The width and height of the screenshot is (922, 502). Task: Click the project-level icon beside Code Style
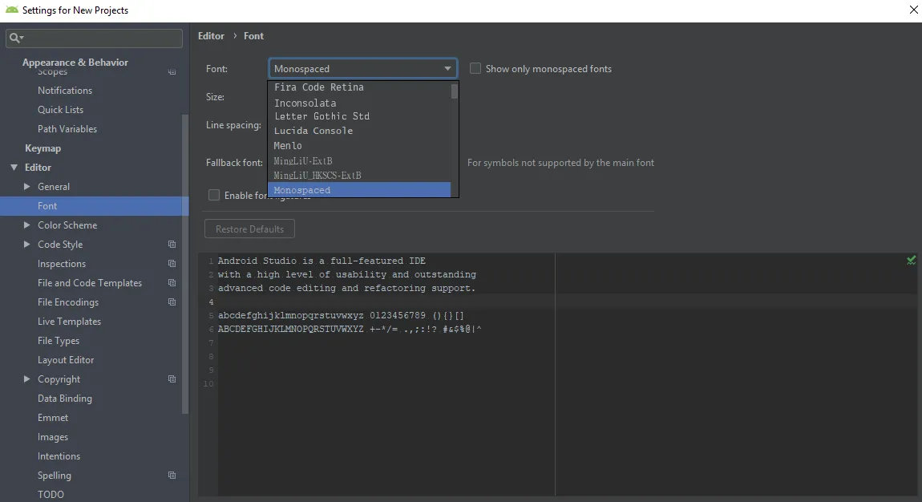click(172, 244)
